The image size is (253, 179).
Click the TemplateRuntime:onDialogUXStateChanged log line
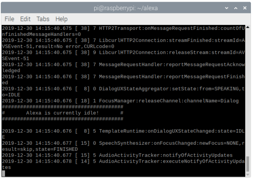point(124,134)
